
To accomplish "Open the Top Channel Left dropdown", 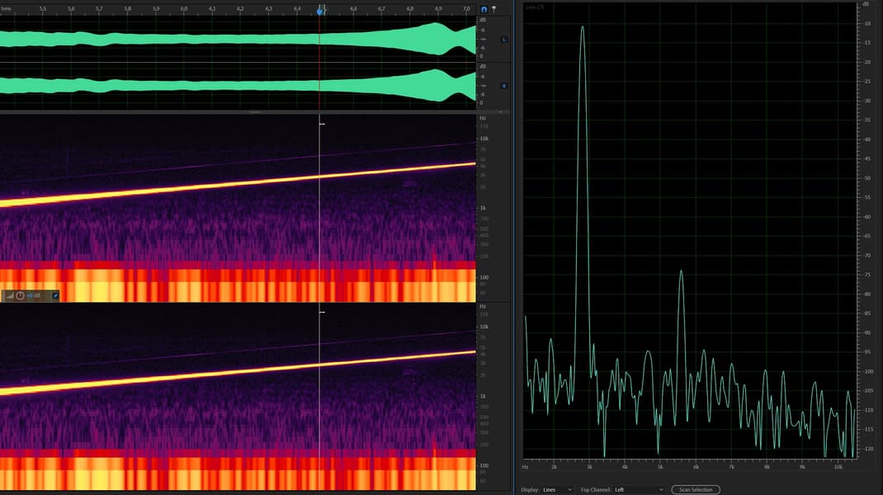I will pos(639,490).
